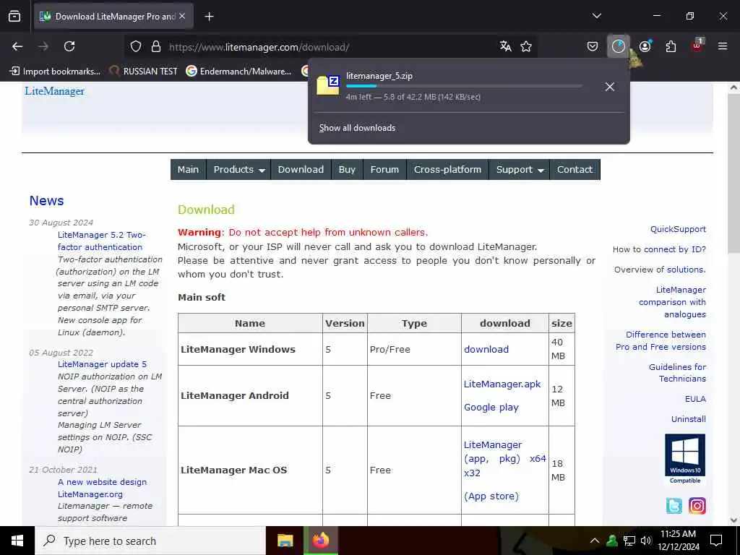Click the litemanager_5.zip file icon
740x555 pixels.
[x=328, y=85]
